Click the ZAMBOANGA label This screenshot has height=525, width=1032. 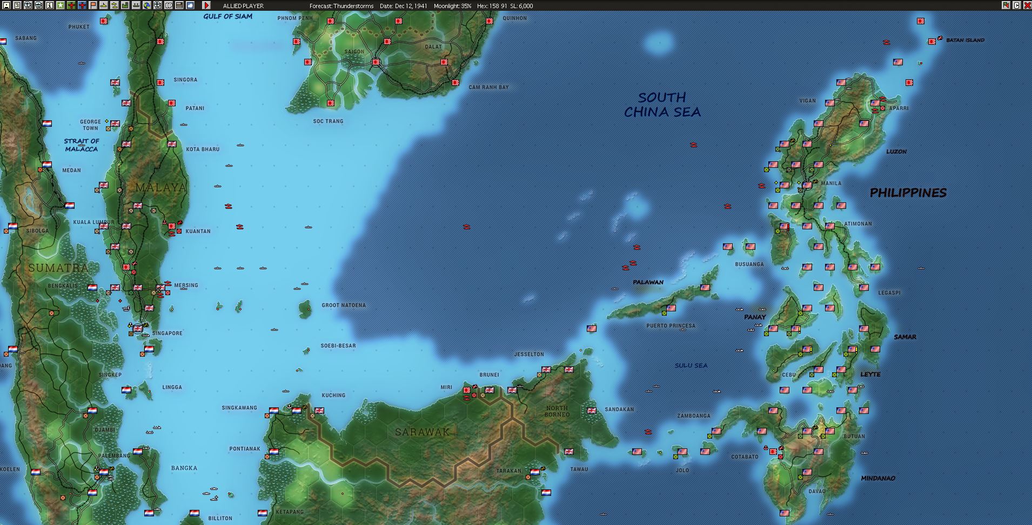click(694, 416)
